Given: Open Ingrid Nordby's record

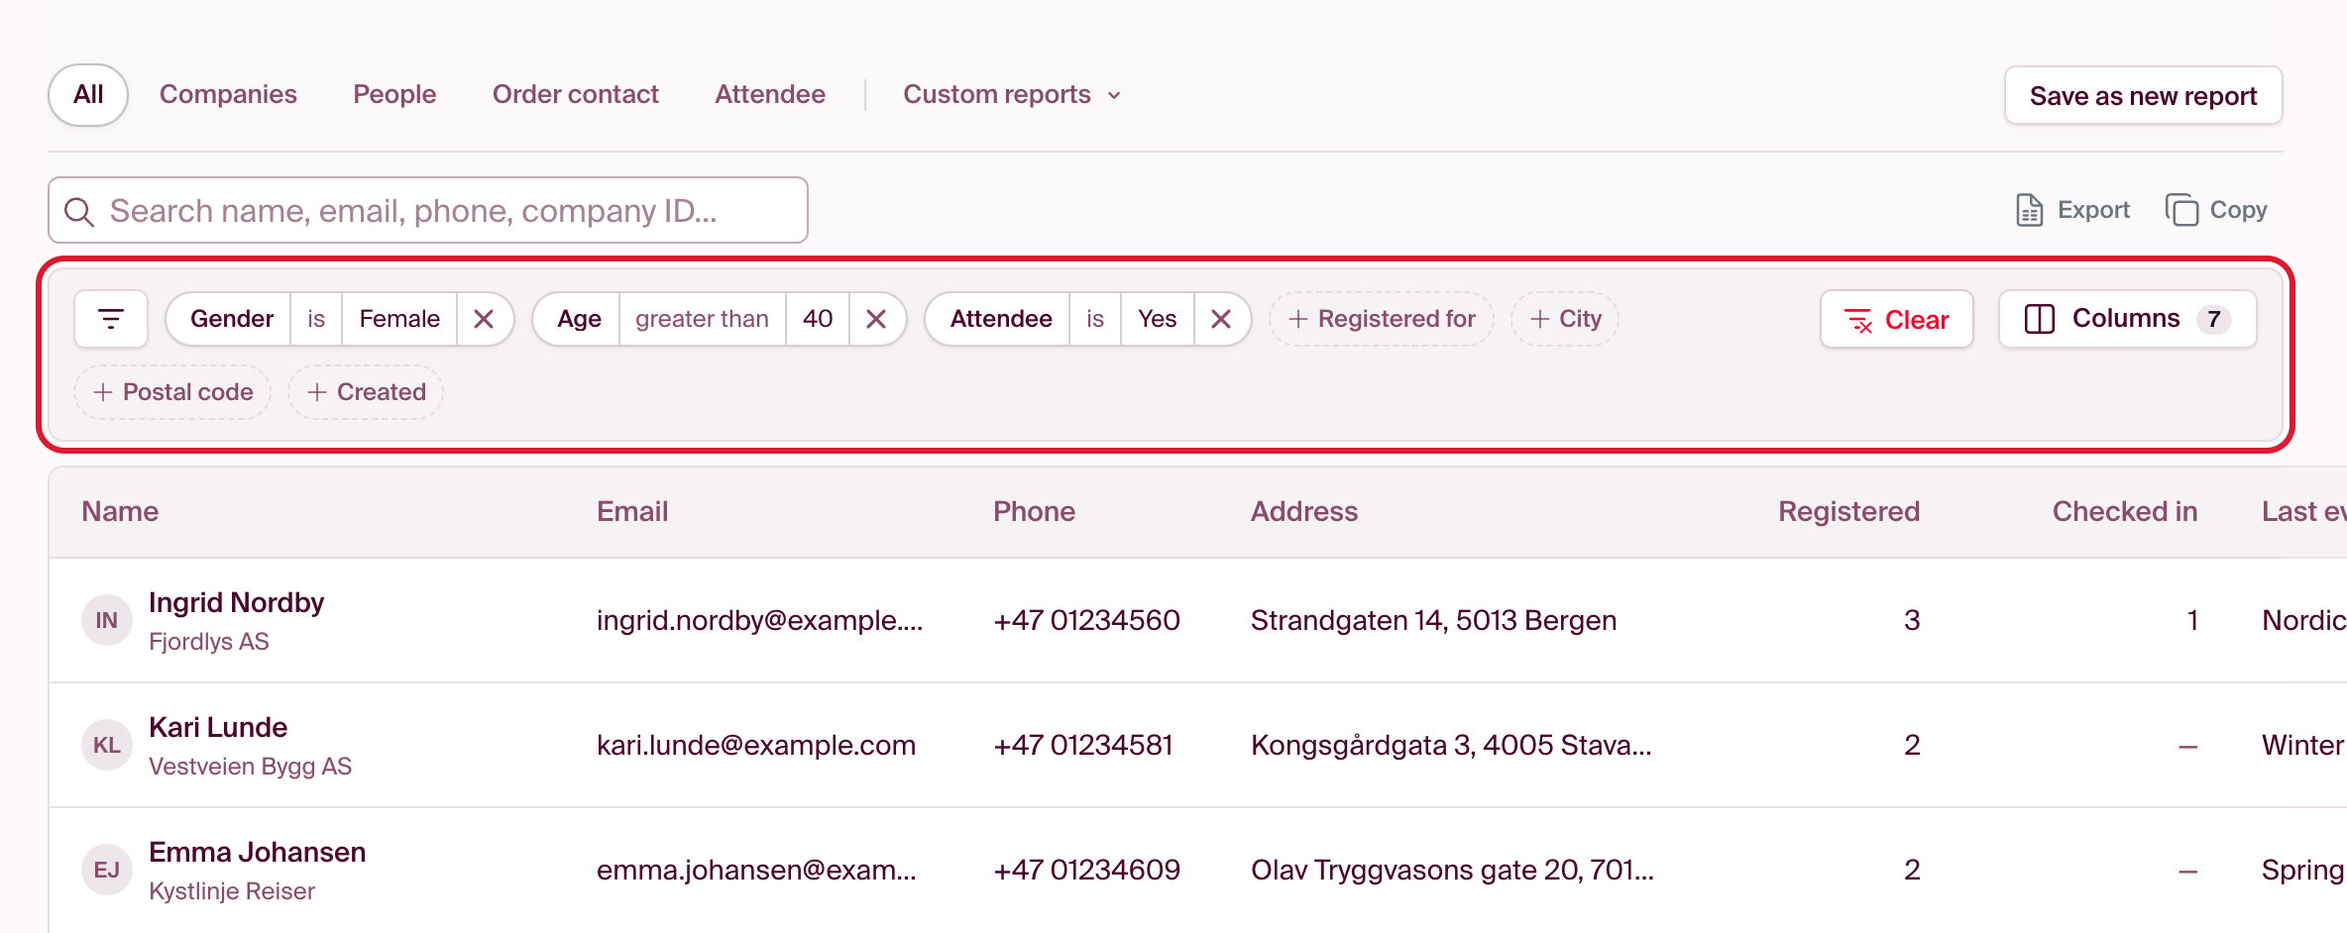Looking at the screenshot, I should pyautogui.click(x=236, y=602).
